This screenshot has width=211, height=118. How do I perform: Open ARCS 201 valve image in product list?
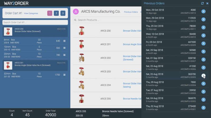[x=81, y=44]
